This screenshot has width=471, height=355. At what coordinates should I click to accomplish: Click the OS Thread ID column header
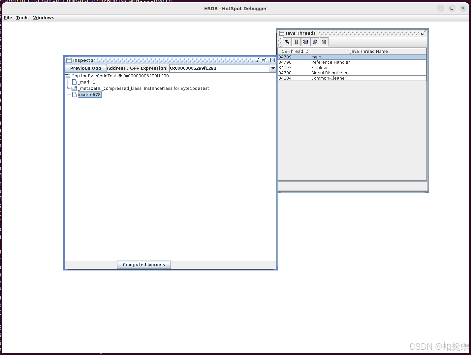(x=294, y=51)
